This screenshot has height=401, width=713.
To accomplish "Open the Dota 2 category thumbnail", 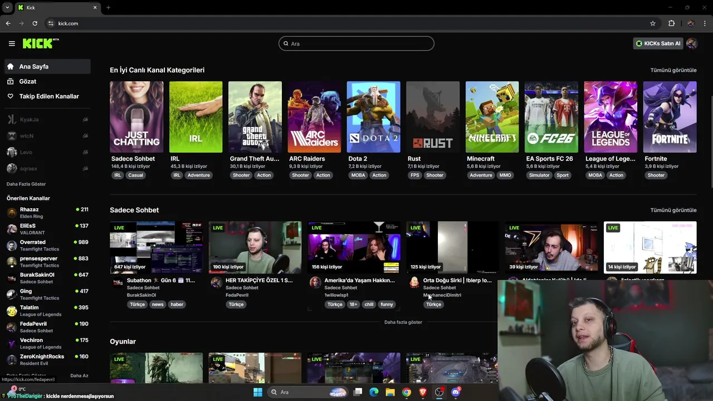I will [373, 117].
